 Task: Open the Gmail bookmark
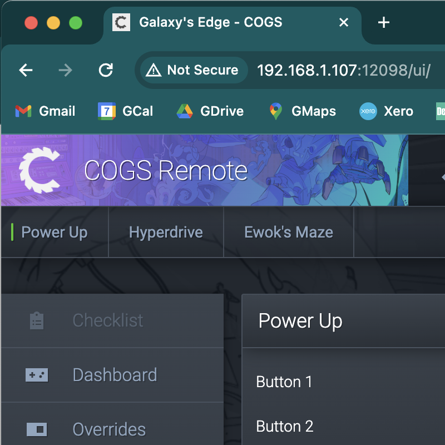(46, 111)
